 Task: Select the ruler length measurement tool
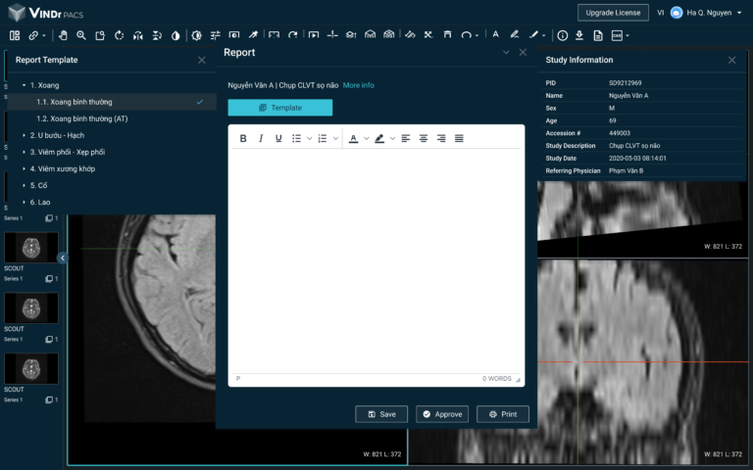410,35
